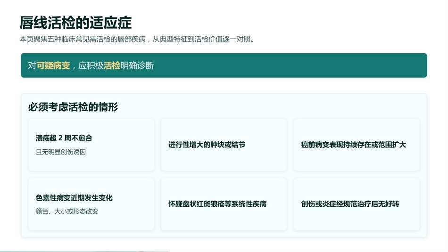Select the card 癌前病变表现持续存在或范围扩大
This screenshot has height=252, width=448.
tap(357, 145)
